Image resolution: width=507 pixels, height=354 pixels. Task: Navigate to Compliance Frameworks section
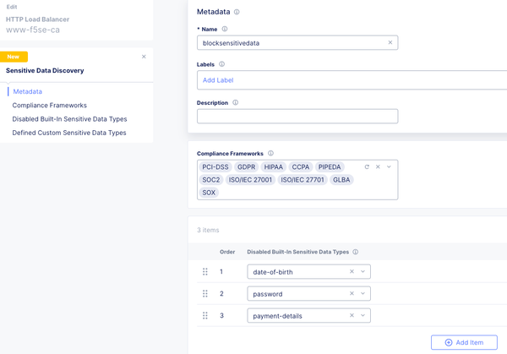[x=49, y=106]
